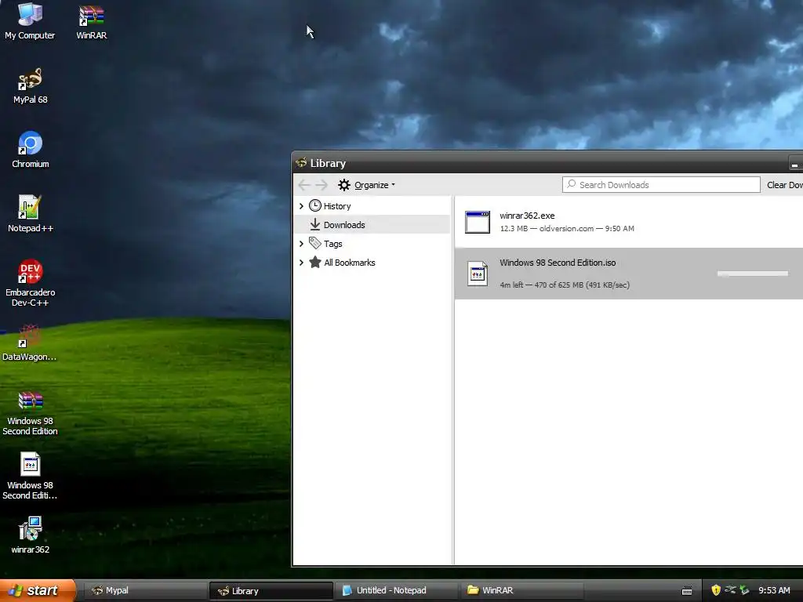Click the Library window title icon
This screenshot has width=803, height=602.
tap(301, 163)
